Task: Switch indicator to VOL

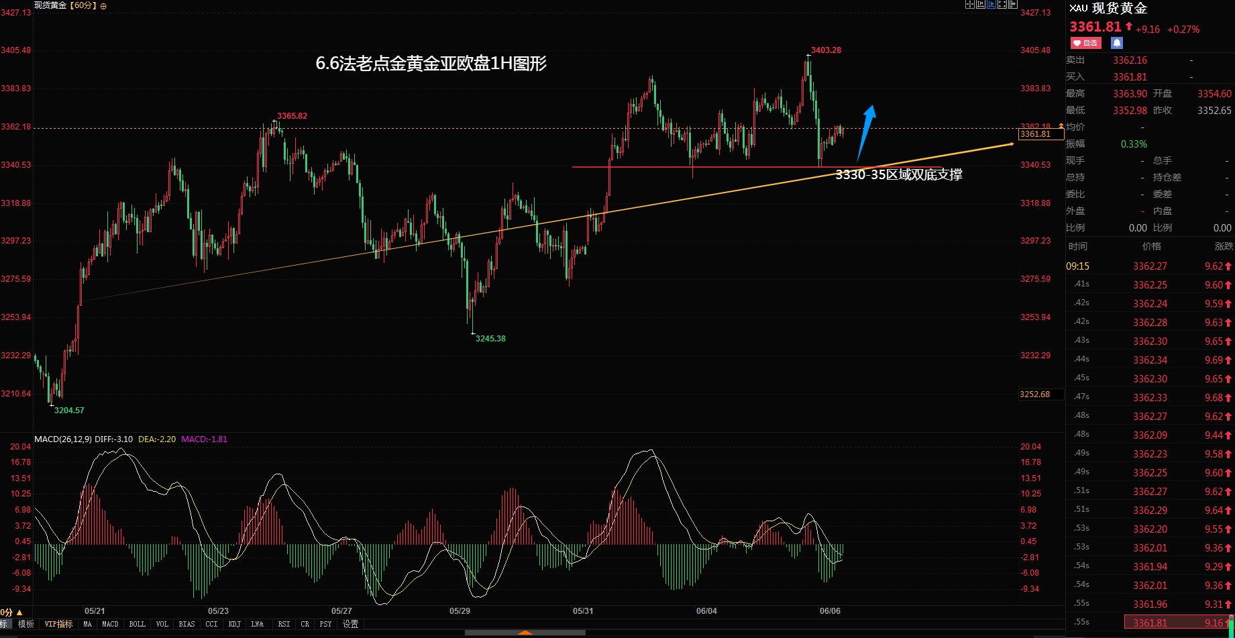Action: [162, 624]
